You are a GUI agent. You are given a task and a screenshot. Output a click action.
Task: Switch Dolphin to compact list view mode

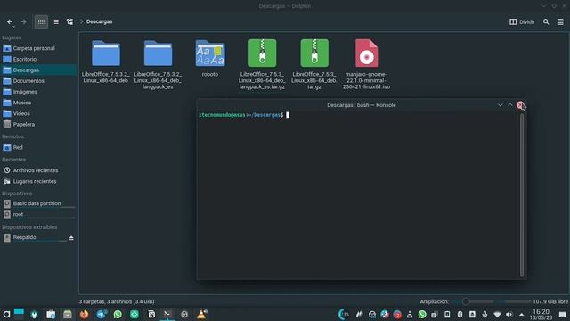tap(55, 21)
